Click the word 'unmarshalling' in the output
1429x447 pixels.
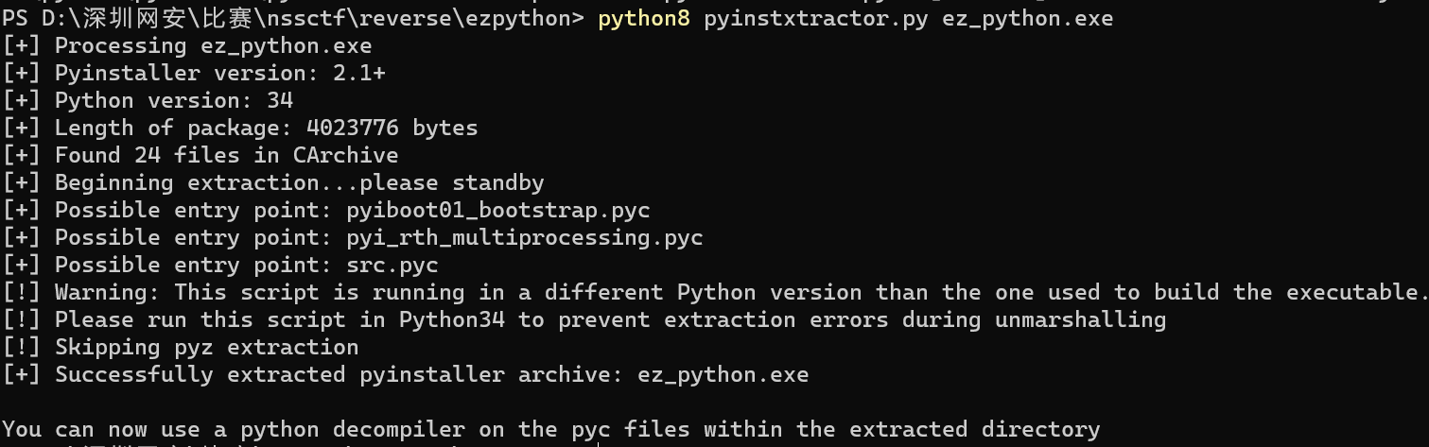1080,319
